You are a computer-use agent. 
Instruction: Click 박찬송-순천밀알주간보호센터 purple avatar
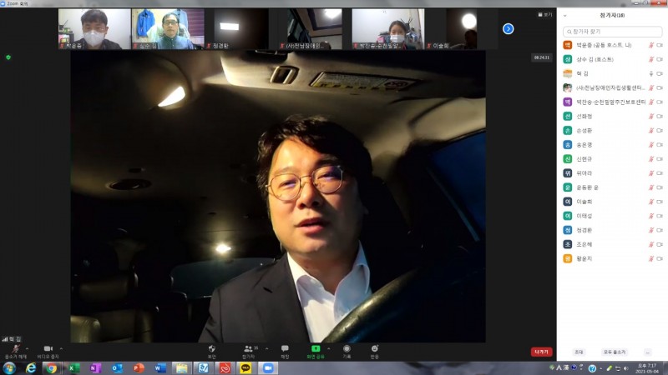coord(568,102)
